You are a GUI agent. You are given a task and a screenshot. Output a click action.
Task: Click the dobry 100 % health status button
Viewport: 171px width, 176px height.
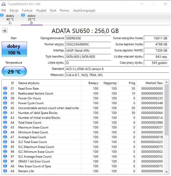point(14,49)
